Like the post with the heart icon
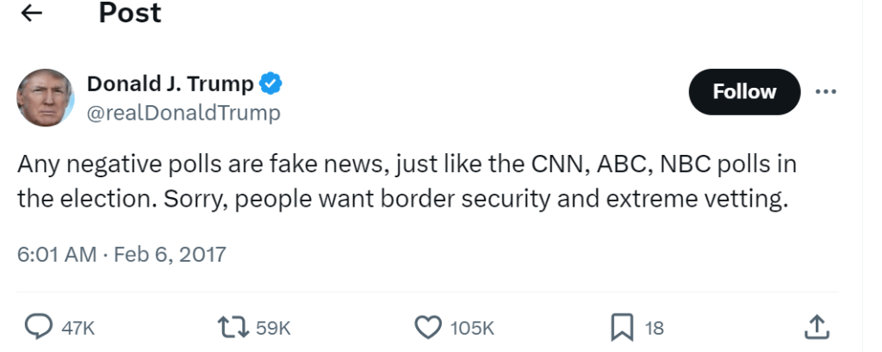The height and width of the screenshot is (352, 882). 428,326
